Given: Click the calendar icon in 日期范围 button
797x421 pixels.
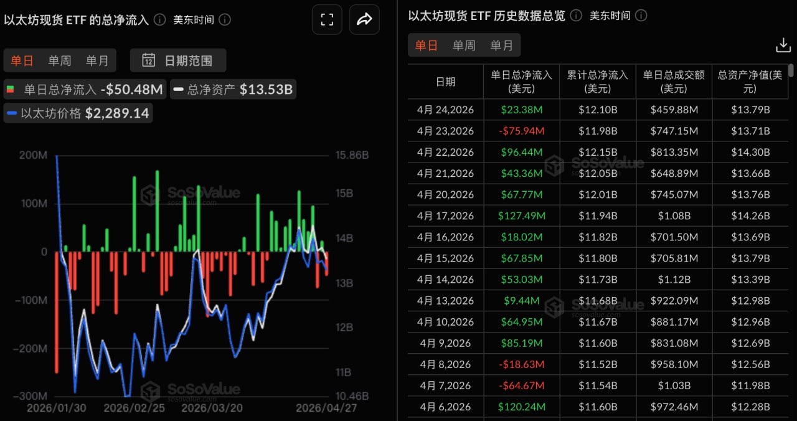Looking at the screenshot, I should 149,60.
